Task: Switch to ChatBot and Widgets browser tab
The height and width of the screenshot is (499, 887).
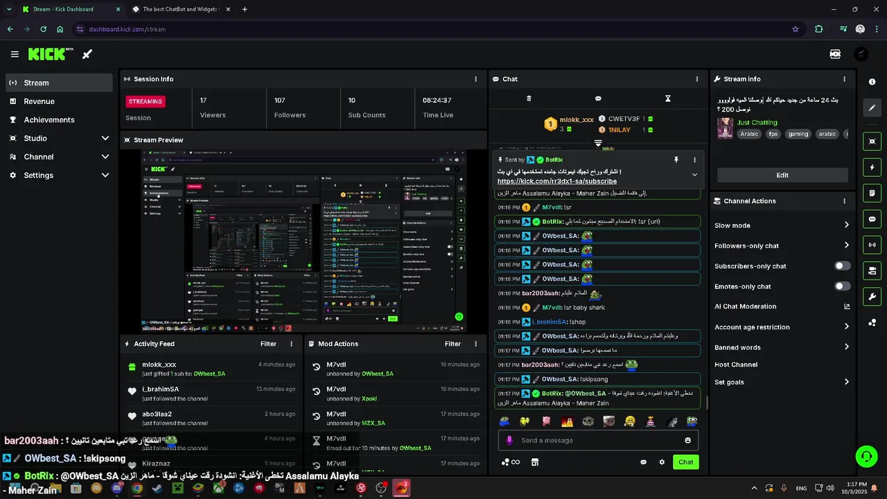Action: click(x=182, y=10)
